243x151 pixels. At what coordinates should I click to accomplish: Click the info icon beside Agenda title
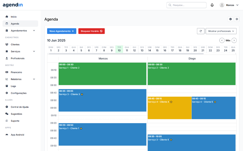click(x=230, y=19)
